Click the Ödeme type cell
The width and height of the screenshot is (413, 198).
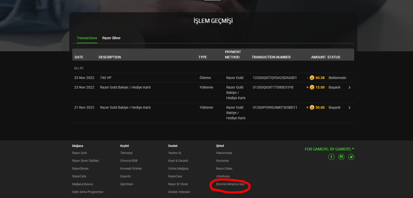click(205, 78)
